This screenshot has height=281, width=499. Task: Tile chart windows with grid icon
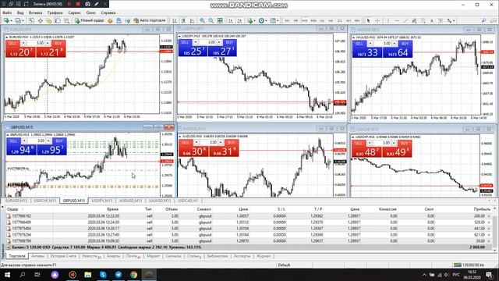(x=220, y=21)
